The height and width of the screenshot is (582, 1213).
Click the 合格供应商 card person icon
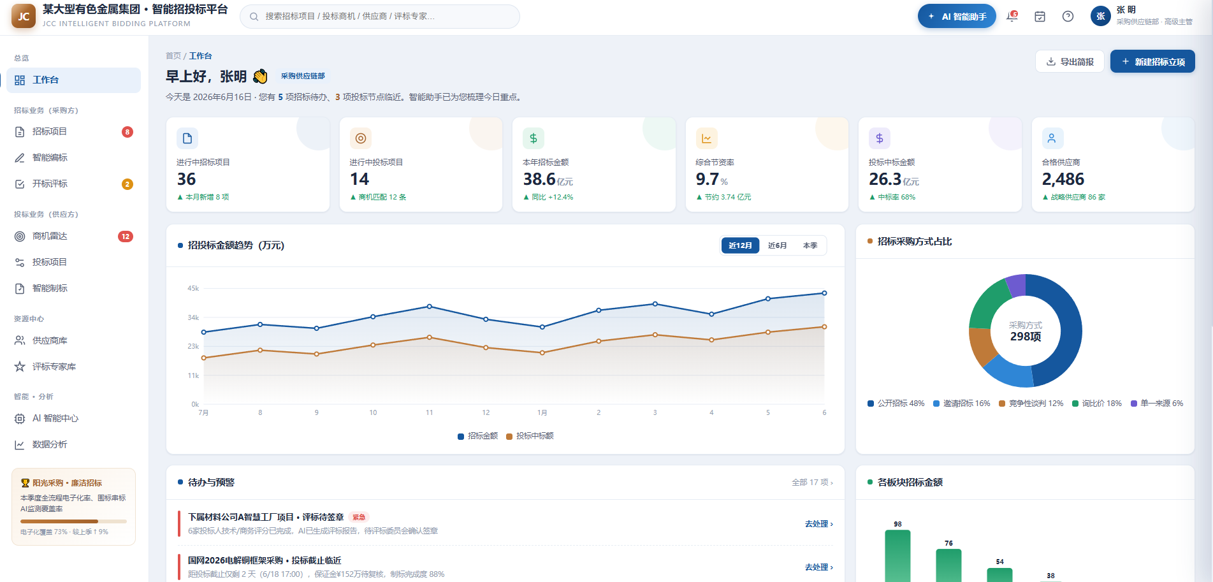(x=1052, y=138)
